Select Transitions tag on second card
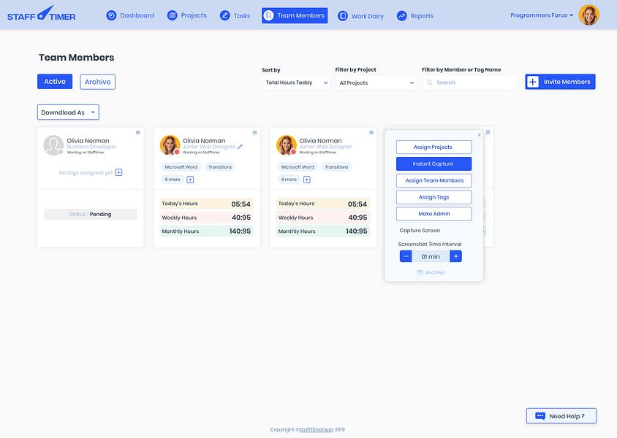 [220, 167]
